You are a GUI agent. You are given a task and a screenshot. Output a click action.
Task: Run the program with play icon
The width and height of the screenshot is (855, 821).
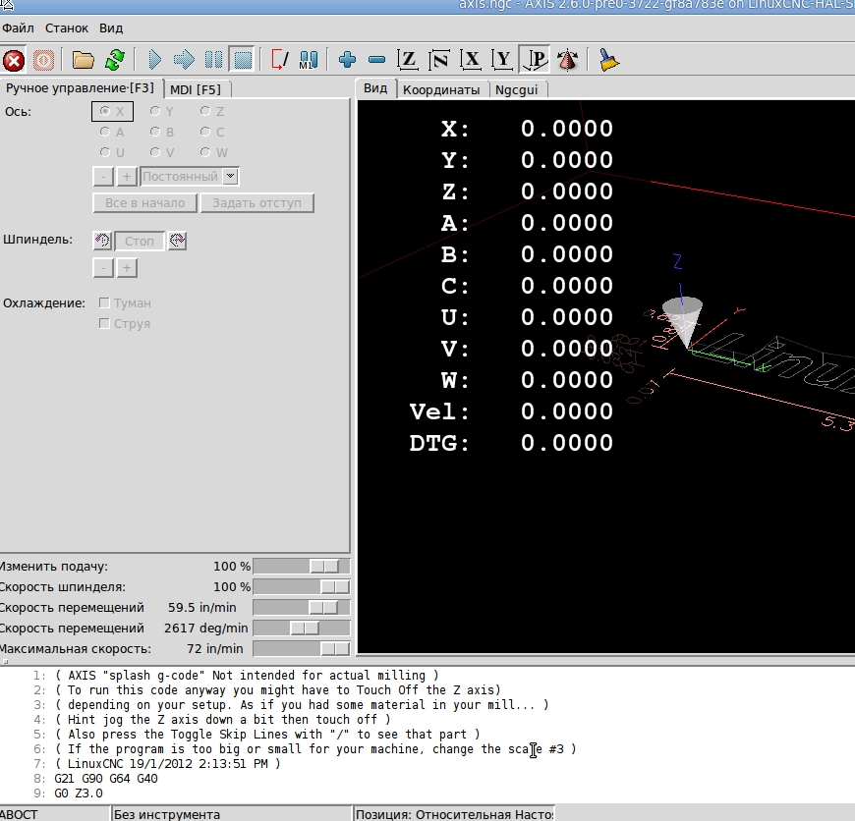tap(155, 60)
